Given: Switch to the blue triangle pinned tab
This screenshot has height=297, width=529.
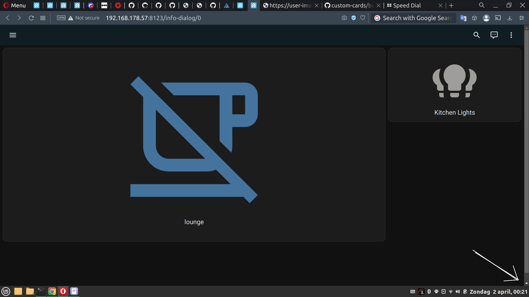Looking at the screenshot, I should 226,5.
